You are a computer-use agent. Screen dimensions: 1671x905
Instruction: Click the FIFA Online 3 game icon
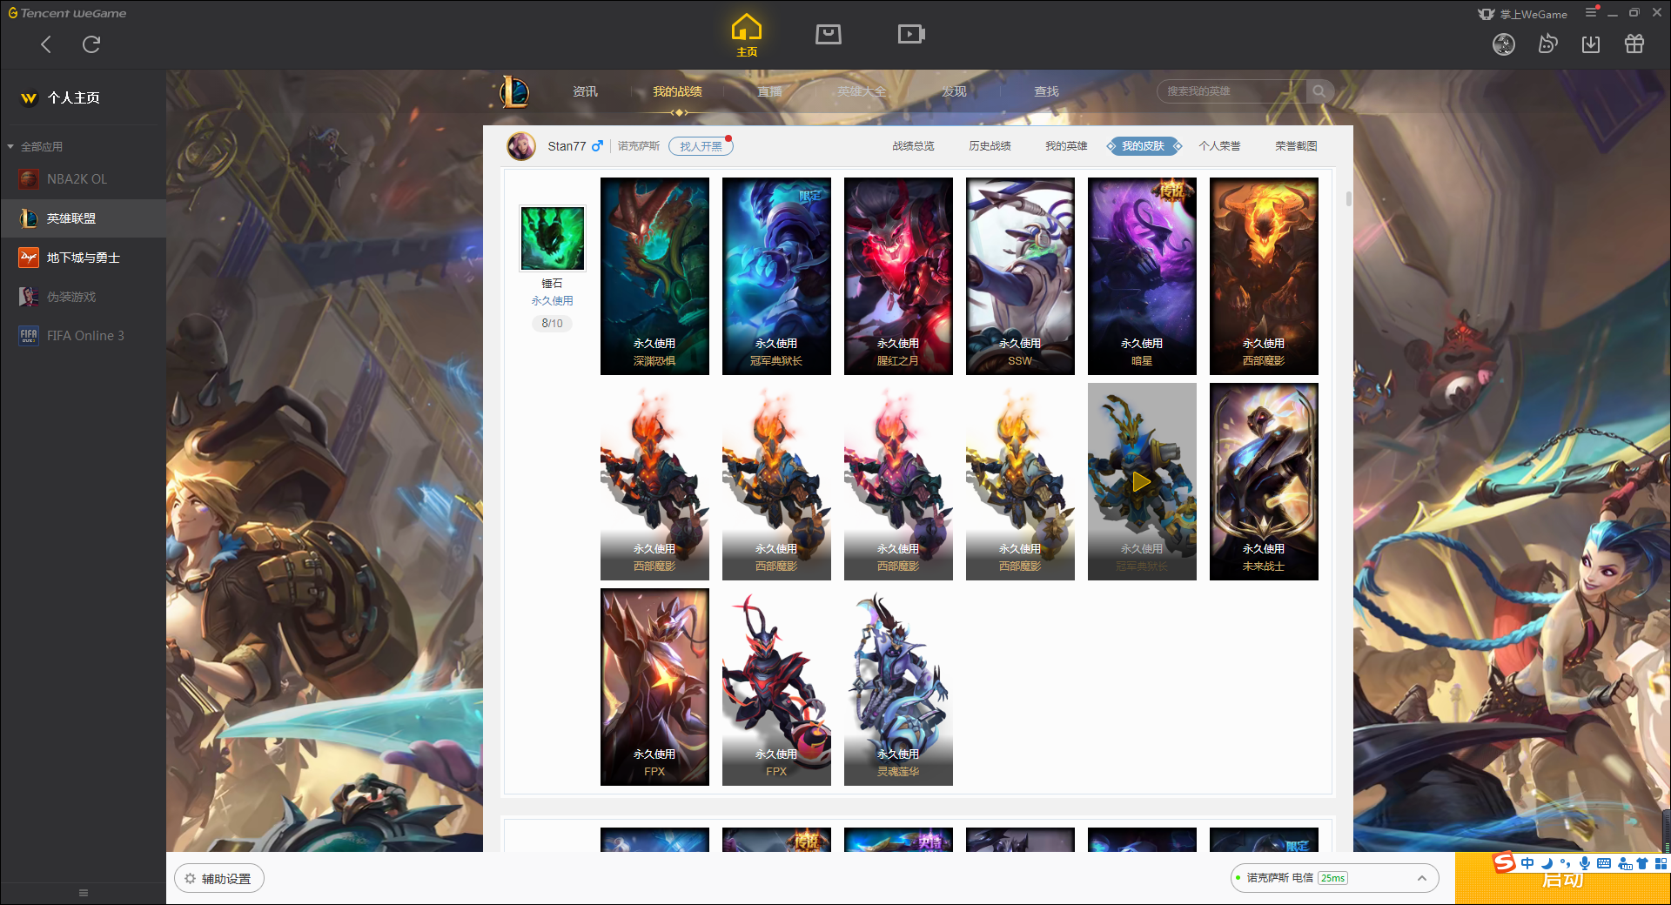pos(29,336)
